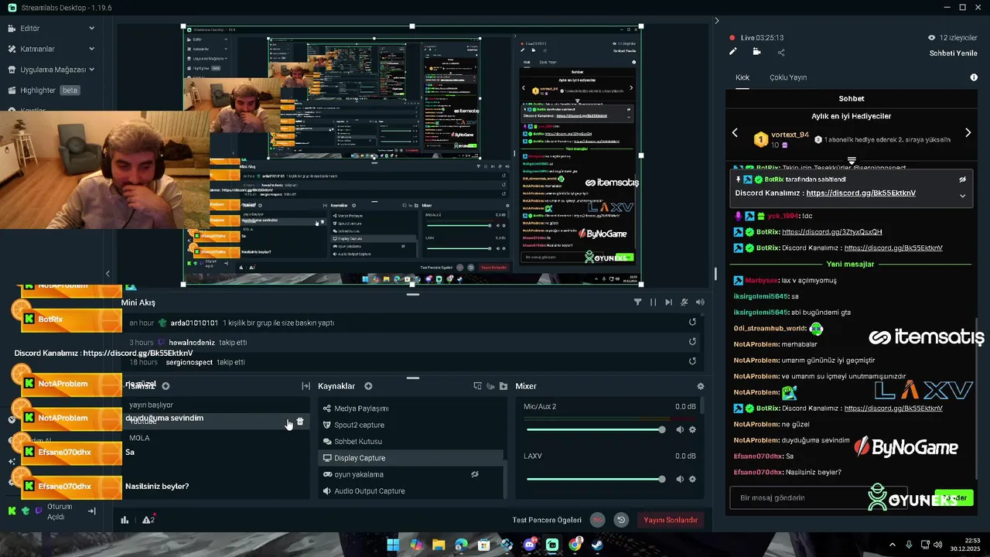Edit stream info with the pencil icon
The image size is (990, 557).
(733, 52)
